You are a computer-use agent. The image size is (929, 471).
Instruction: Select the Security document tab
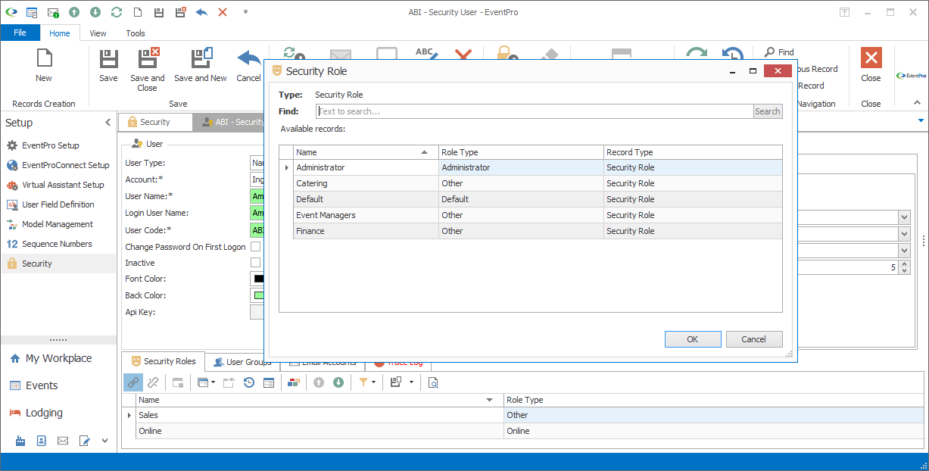tap(155, 122)
